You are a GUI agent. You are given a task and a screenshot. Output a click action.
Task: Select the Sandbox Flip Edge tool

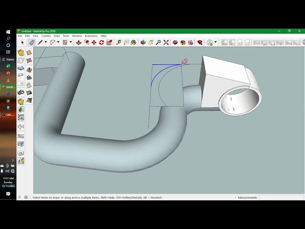click(x=29, y=100)
